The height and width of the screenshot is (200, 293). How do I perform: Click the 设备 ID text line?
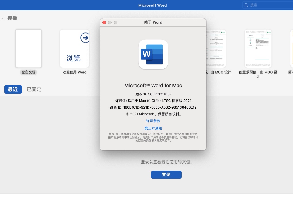click(x=153, y=107)
